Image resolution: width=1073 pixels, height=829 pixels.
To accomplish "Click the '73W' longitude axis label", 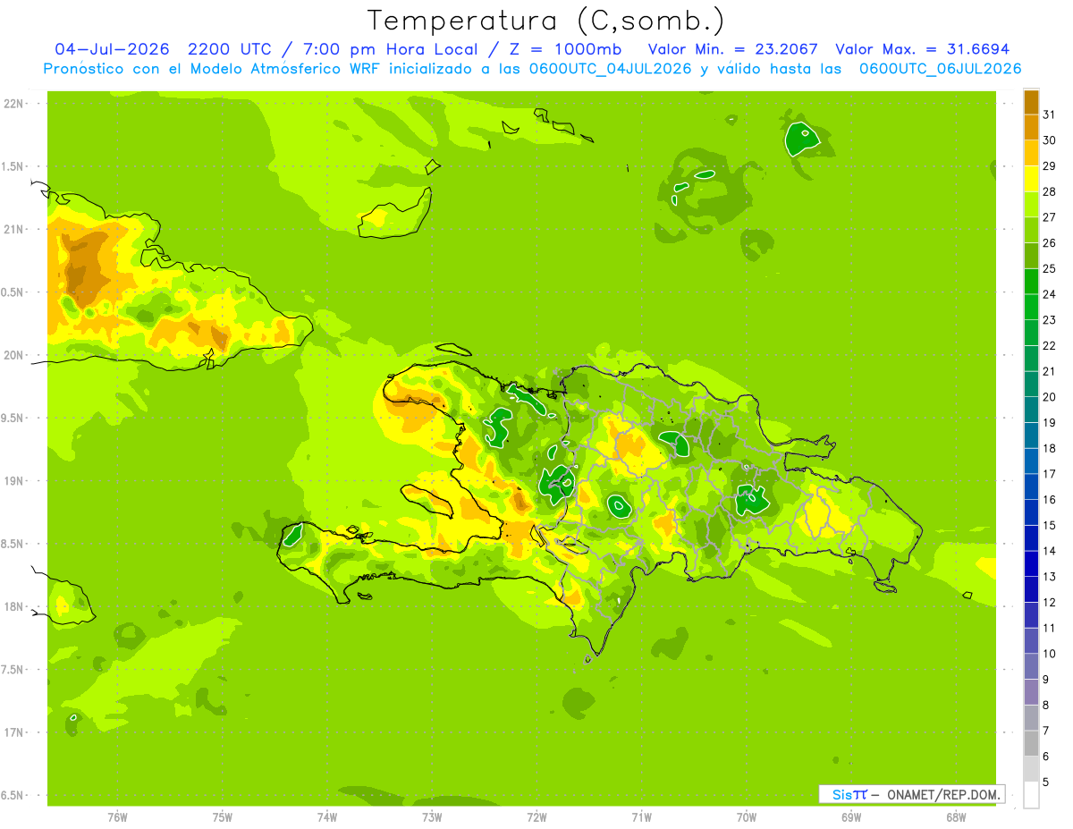I will pos(432,816).
